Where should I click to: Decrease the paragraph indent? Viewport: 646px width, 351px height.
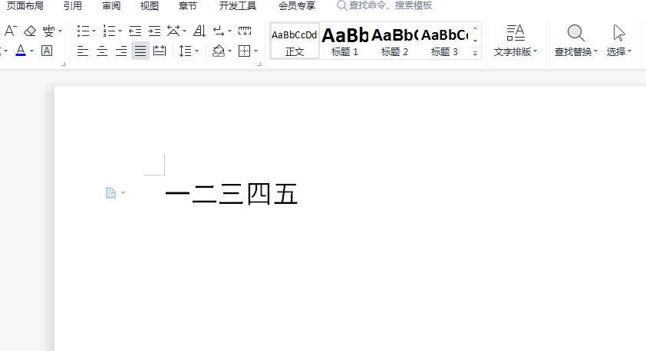click(x=135, y=31)
